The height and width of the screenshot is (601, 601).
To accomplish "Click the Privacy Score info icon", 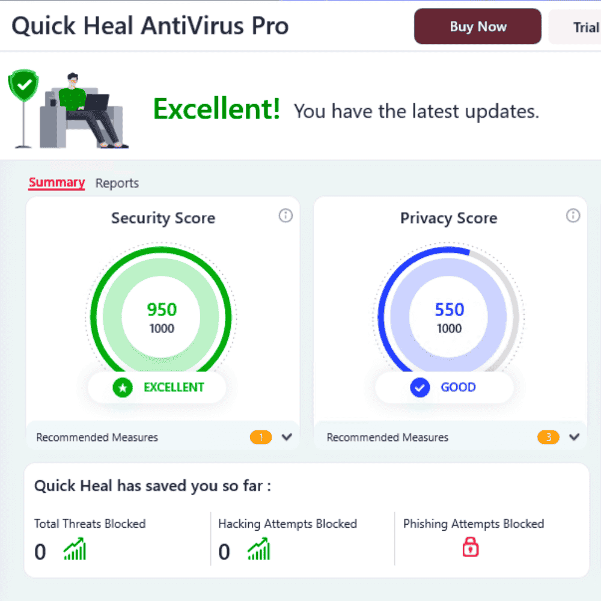I will coord(573,216).
